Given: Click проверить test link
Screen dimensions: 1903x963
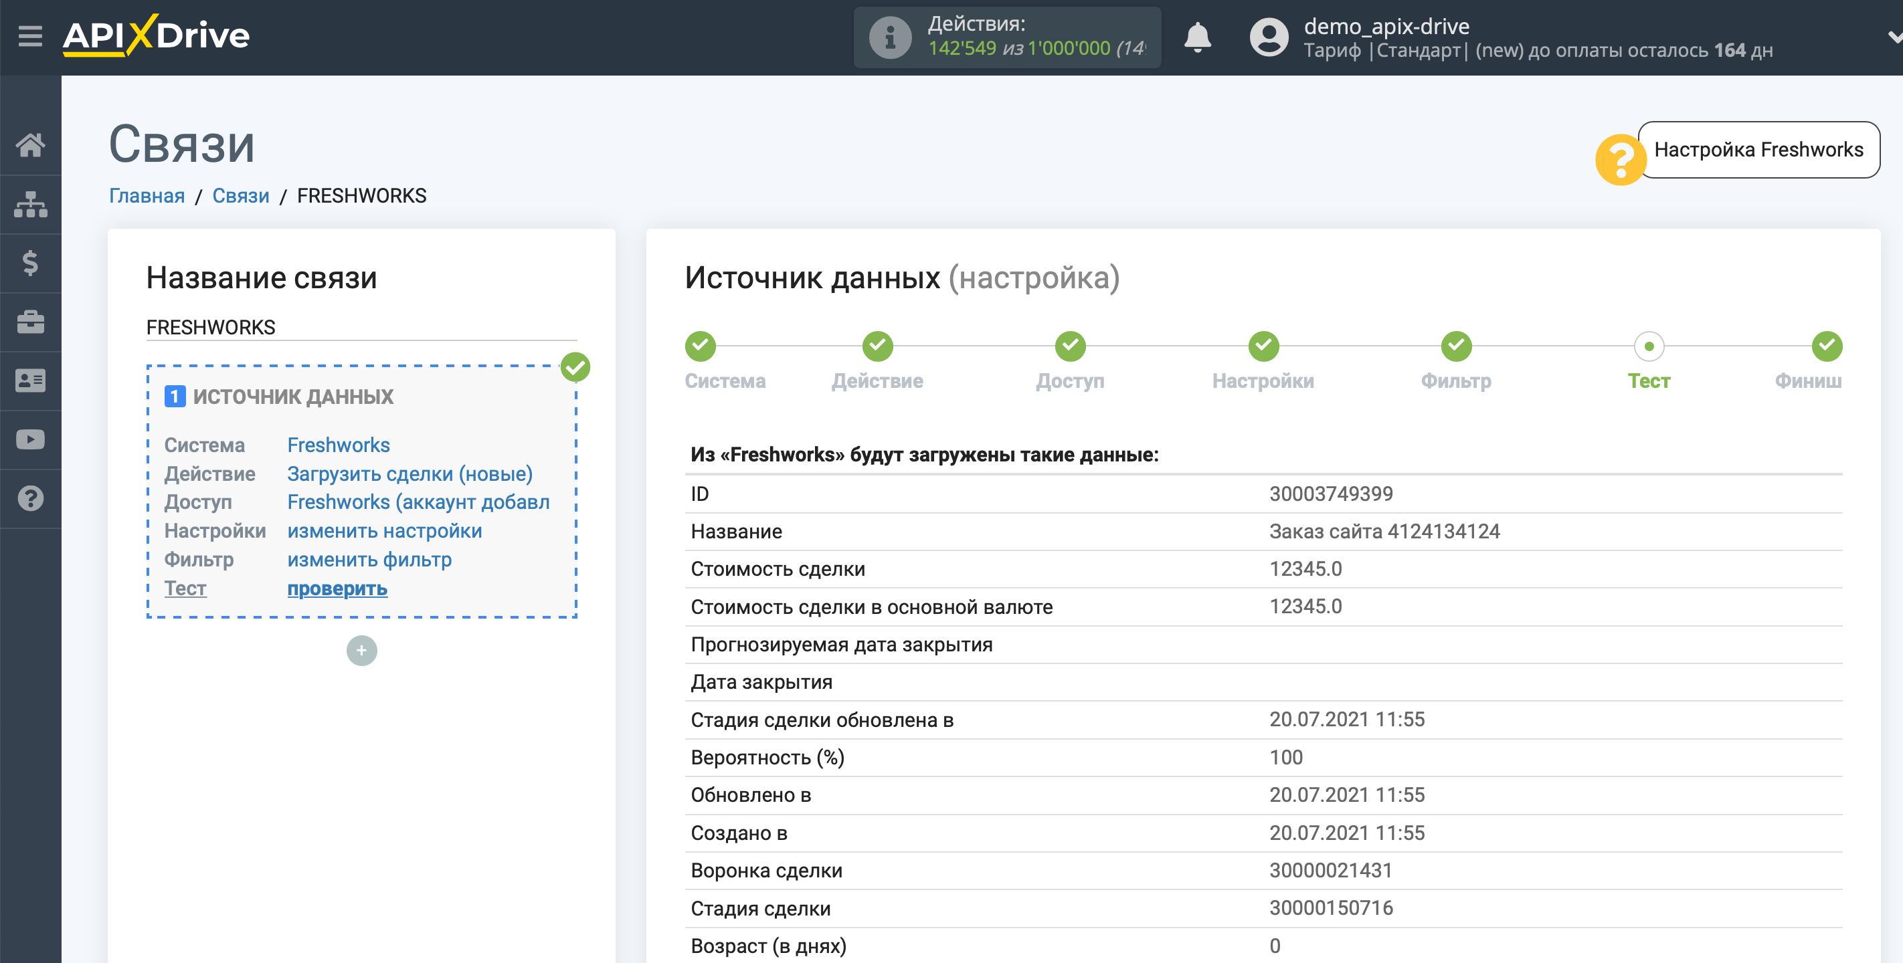Looking at the screenshot, I should [x=337, y=588].
